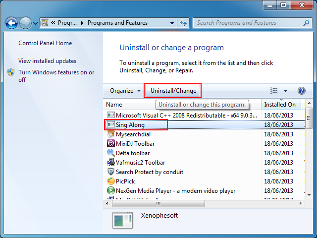Viewport: 317px width, 238px height.
Task: Select the Sing Along entry
Action: (x=204, y=125)
